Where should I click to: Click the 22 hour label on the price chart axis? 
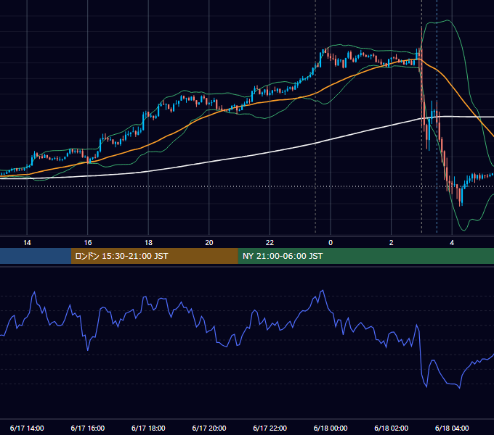click(270, 243)
